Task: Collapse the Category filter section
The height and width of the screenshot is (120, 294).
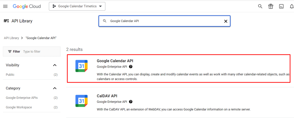Action: (x=55, y=88)
